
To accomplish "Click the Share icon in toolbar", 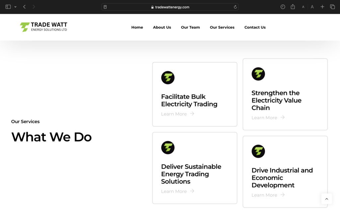I will (x=293, y=7).
